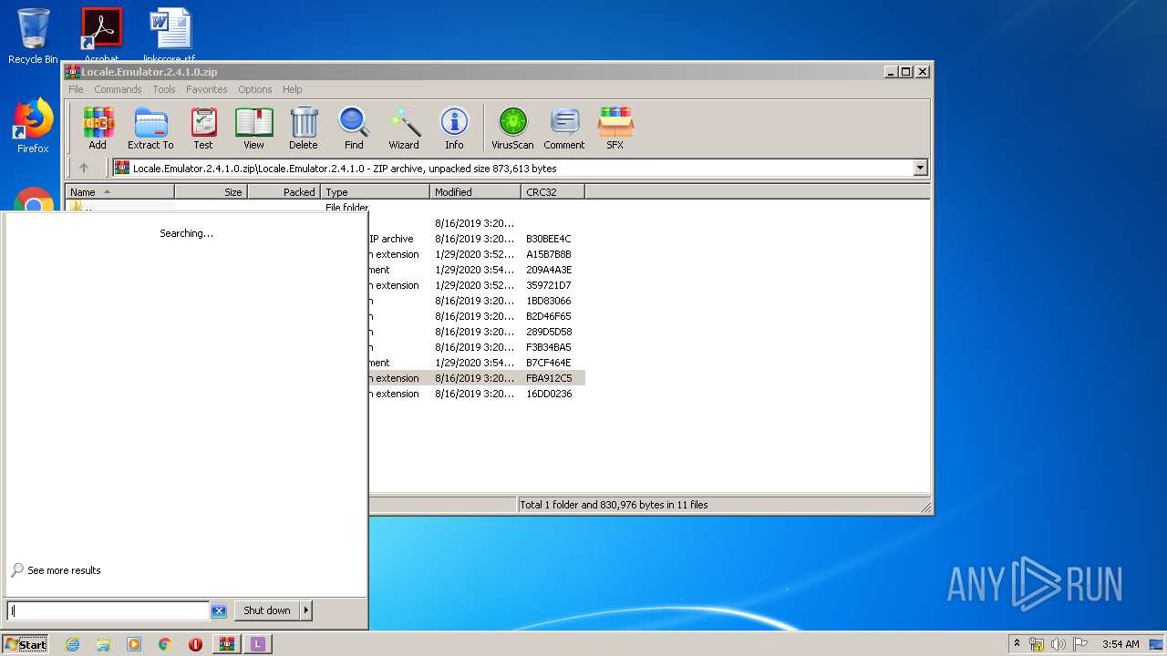1167x656 pixels.
Task: Start VirusScan on the archive
Action: 512,128
